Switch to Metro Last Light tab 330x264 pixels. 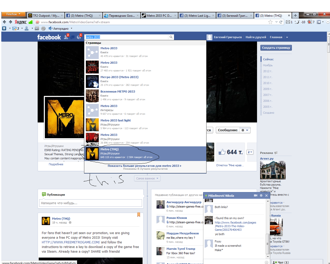(x=197, y=15)
